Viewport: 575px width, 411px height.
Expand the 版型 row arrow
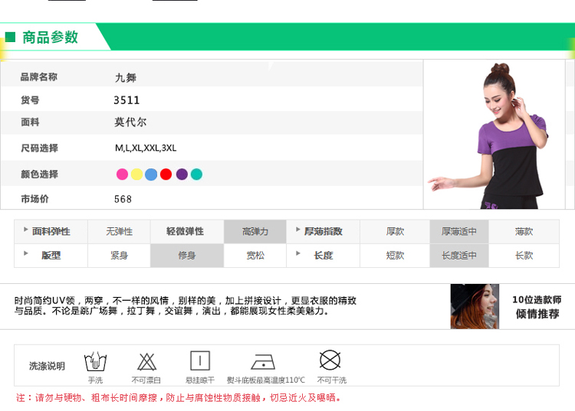25,254
